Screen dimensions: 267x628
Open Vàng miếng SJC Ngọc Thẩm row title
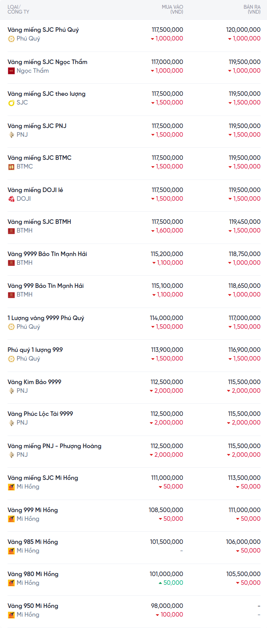[47, 62]
